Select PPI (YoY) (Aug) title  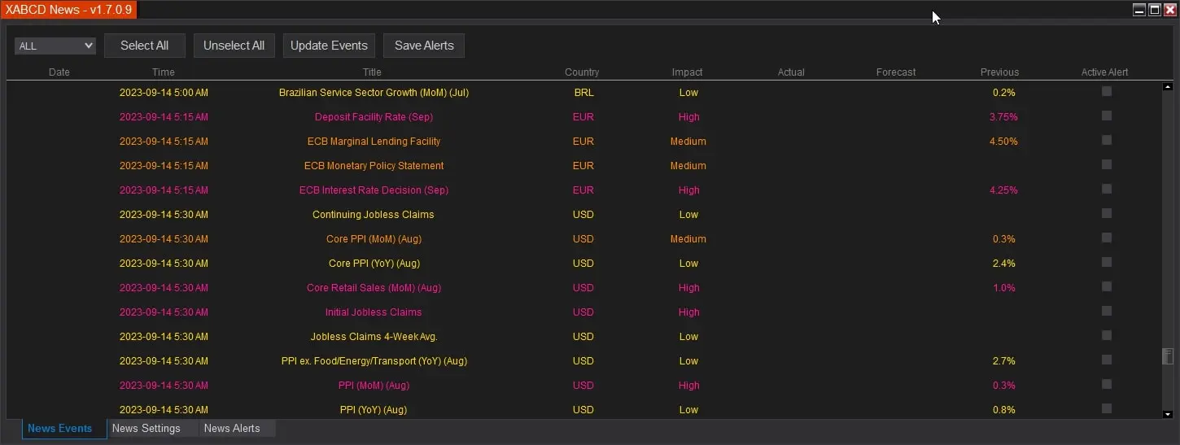(x=374, y=410)
